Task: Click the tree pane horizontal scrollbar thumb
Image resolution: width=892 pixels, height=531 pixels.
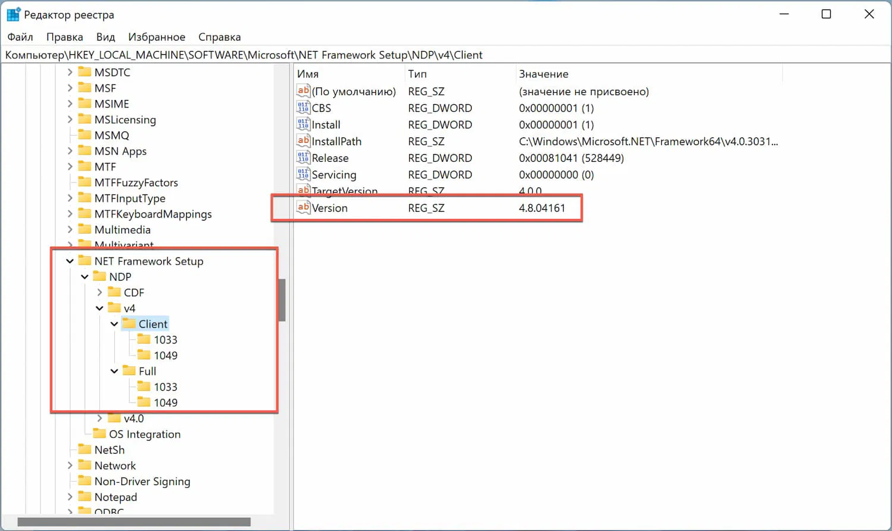Action: tap(134, 521)
